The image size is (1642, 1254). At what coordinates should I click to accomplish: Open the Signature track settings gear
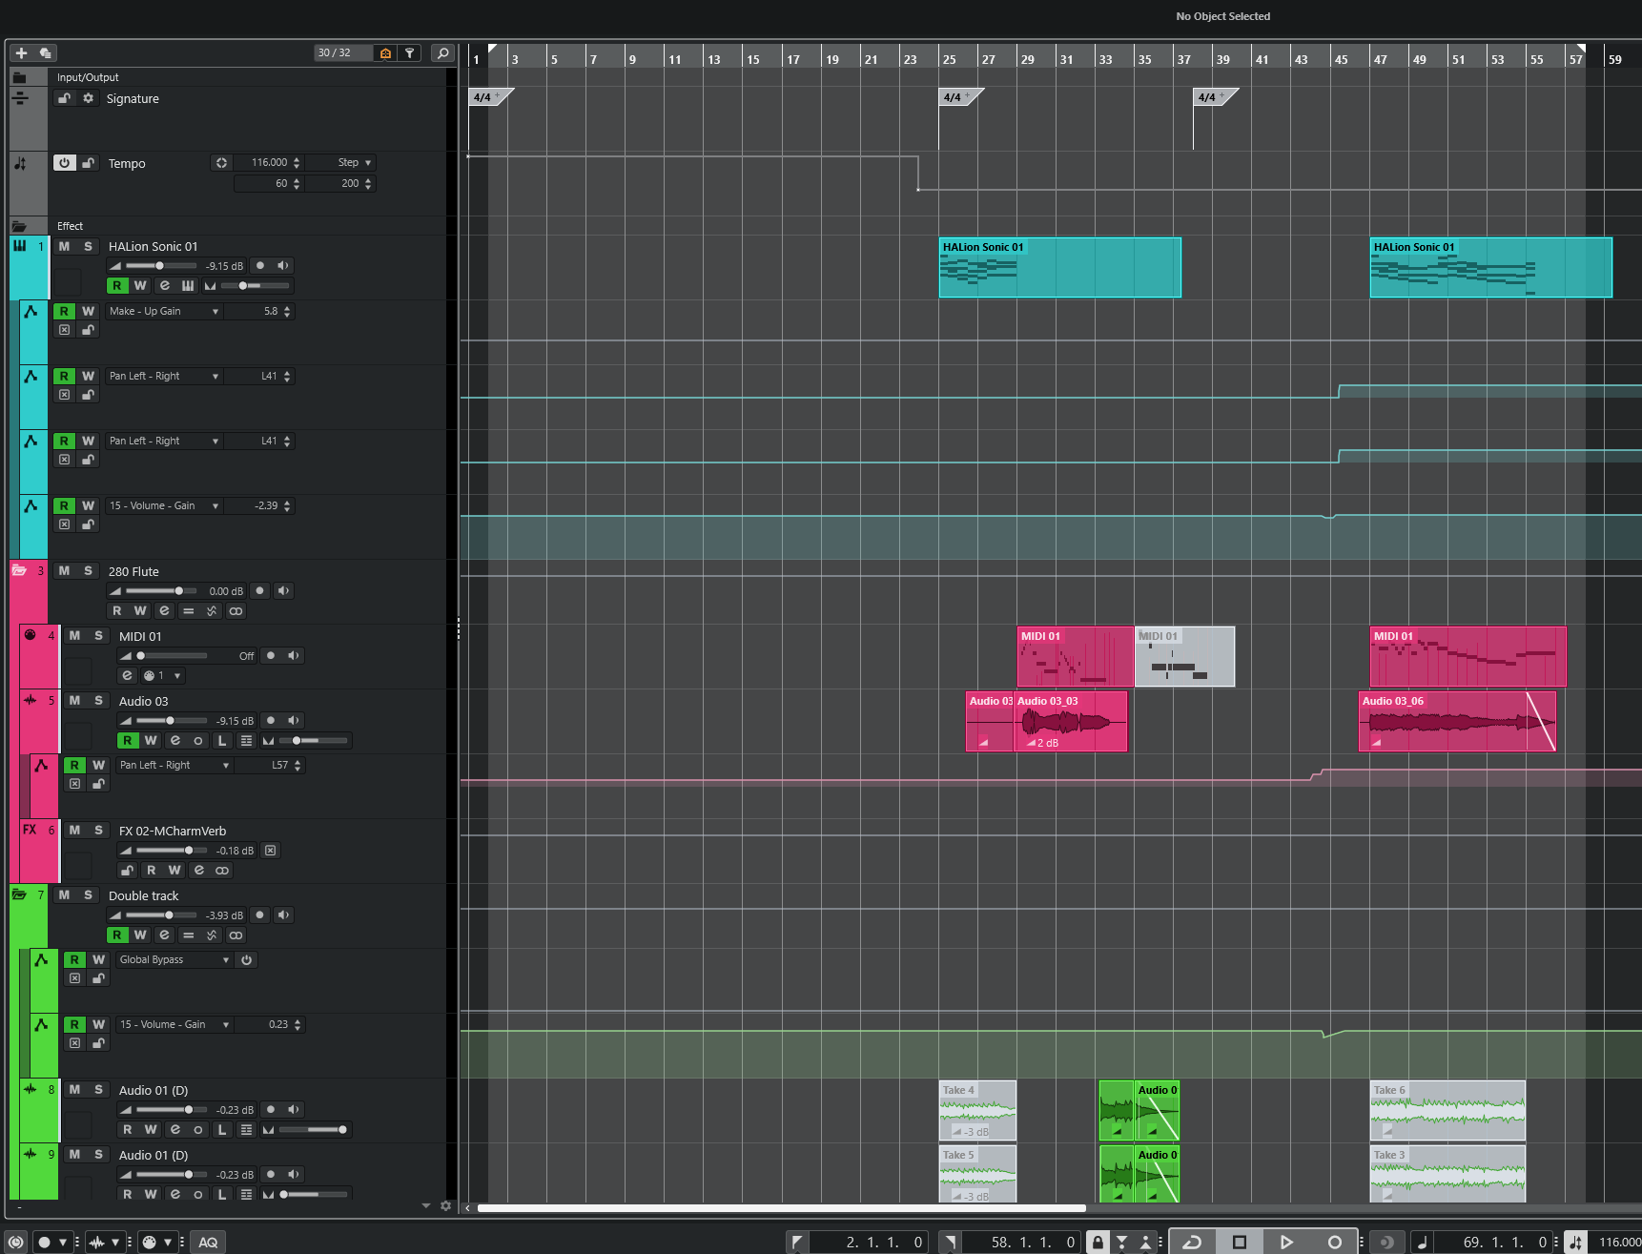[x=89, y=98]
